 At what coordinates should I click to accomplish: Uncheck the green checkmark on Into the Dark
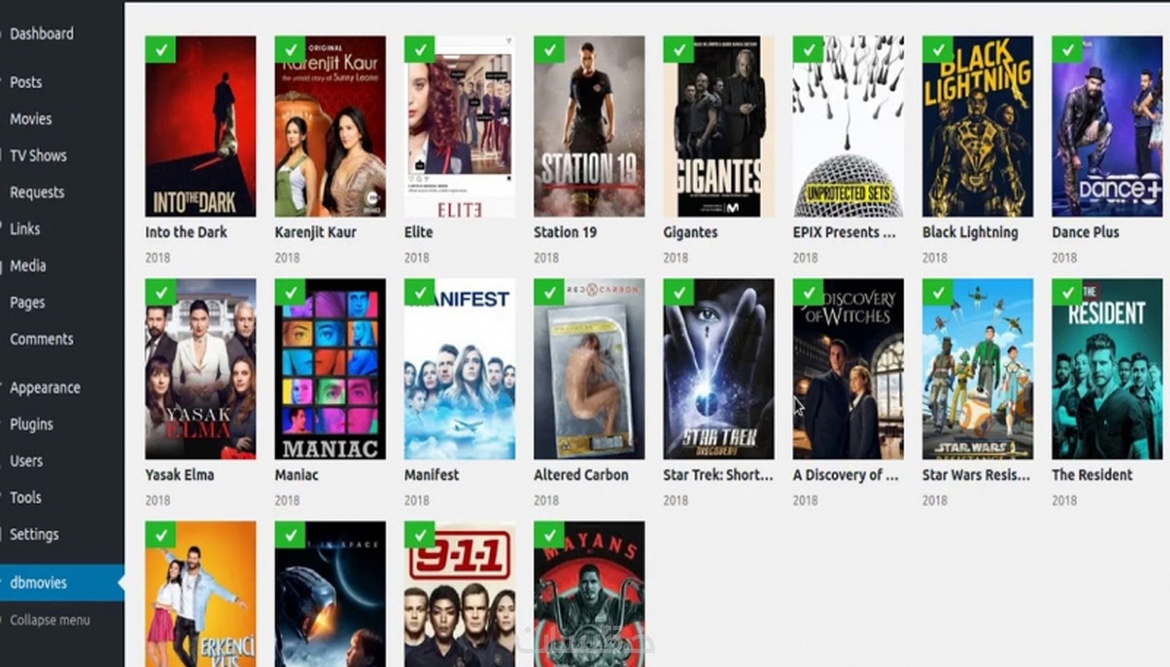(160, 50)
